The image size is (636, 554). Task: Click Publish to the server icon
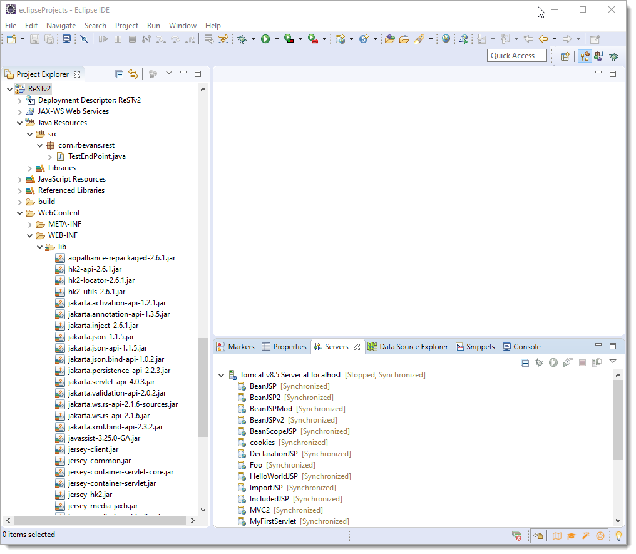[x=597, y=362]
